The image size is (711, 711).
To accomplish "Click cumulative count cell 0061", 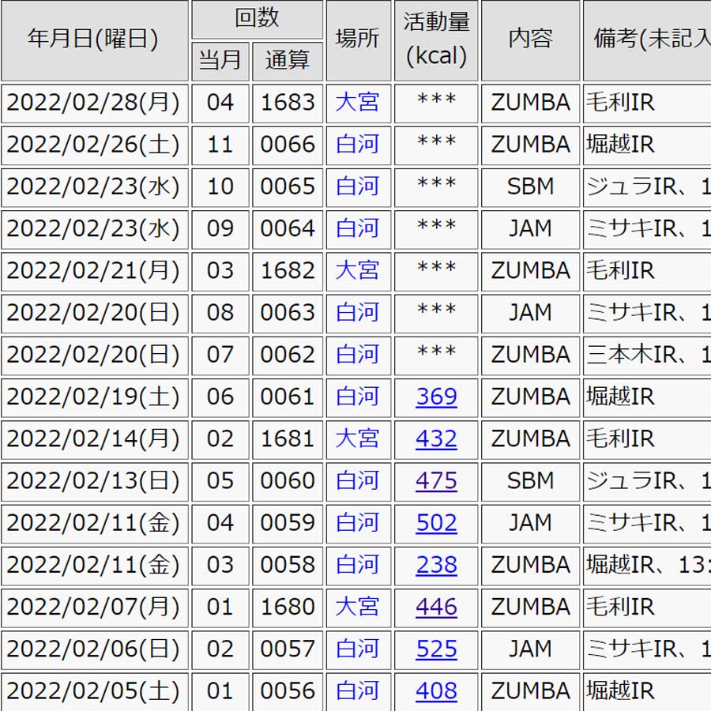I will [x=288, y=397].
